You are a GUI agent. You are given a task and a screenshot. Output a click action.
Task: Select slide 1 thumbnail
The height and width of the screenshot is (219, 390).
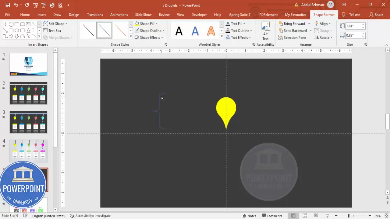click(x=28, y=64)
